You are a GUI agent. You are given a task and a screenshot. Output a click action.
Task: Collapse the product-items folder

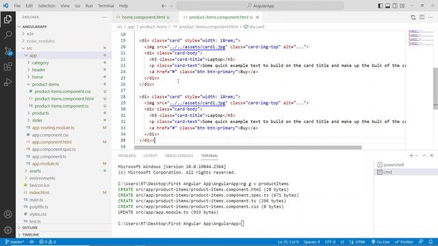(x=64, y=84)
